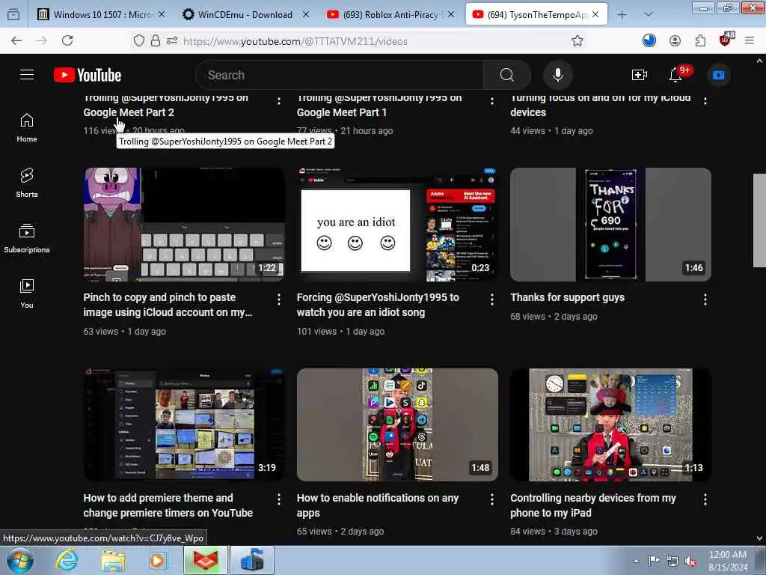Show hidden system tray icons
This screenshot has width=766, height=575.
pos(636,562)
